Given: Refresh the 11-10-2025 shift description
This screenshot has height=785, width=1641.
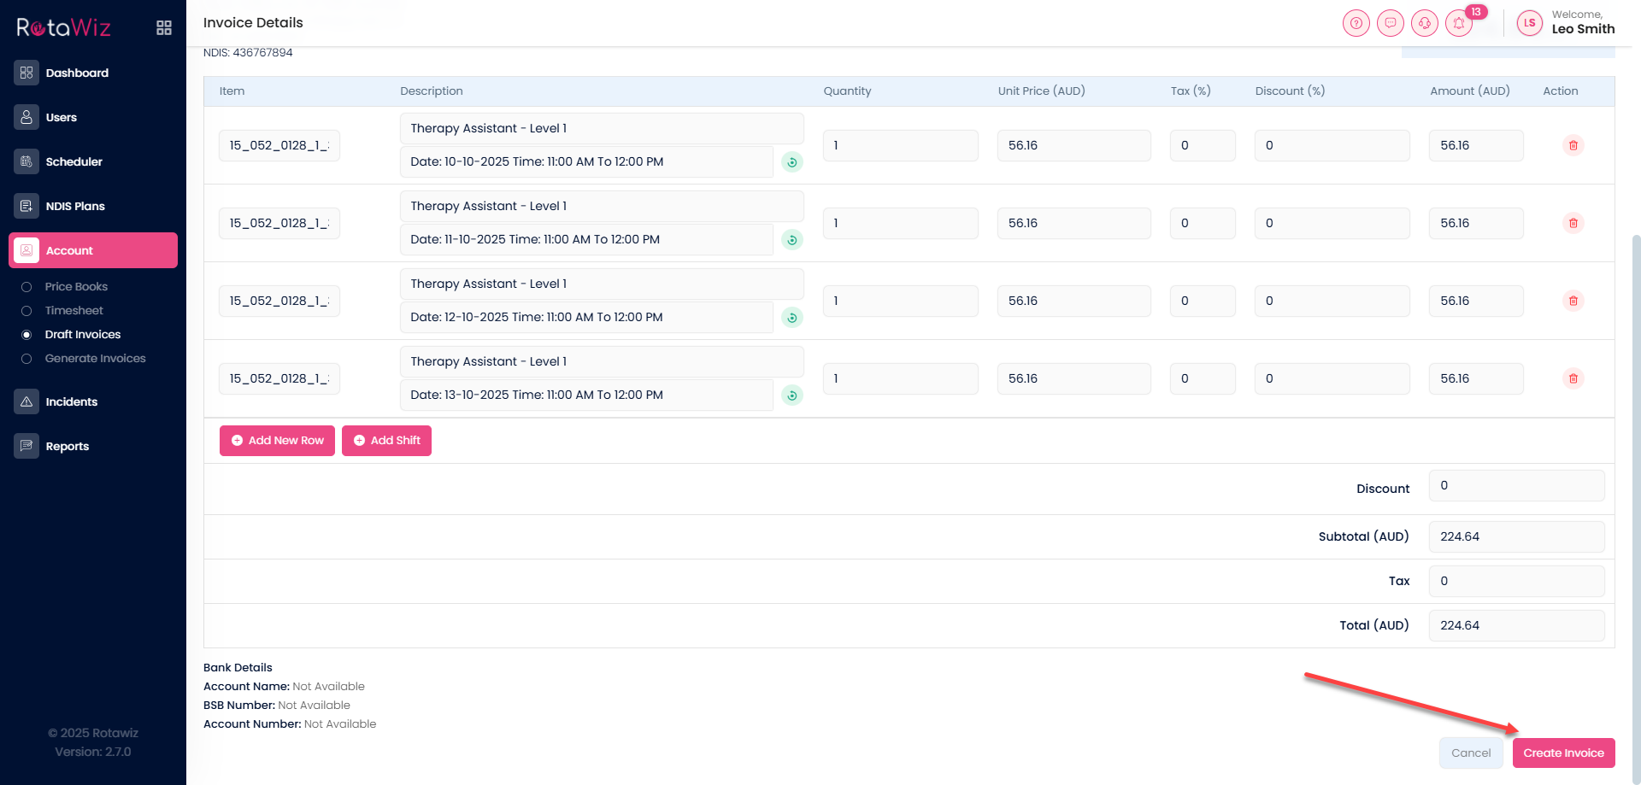Looking at the screenshot, I should pyautogui.click(x=792, y=240).
